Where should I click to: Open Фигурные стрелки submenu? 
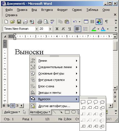(x=55, y=80)
